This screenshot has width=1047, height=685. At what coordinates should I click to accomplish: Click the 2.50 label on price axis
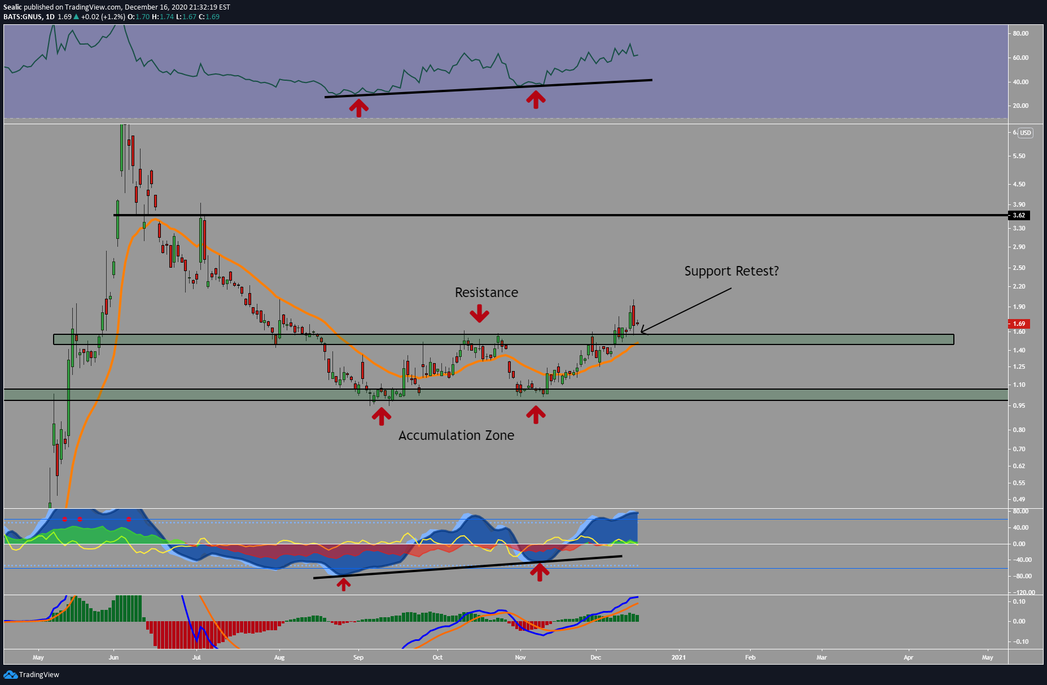(x=1019, y=268)
